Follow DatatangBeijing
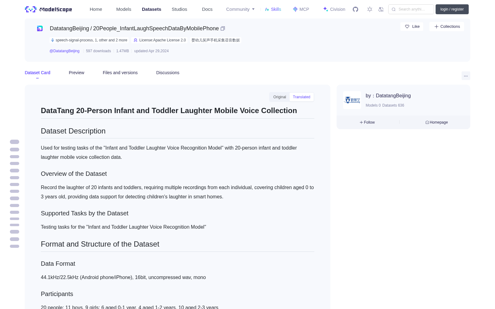Screen dimensions: 495x309 [x=367, y=122]
